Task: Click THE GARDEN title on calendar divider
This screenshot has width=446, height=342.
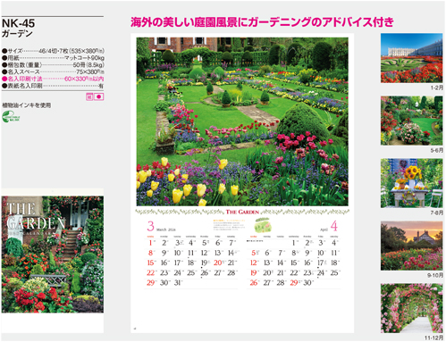Action: click(242, 212)
